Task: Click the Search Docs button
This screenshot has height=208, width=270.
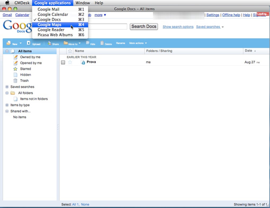Action: (x=144, y=27)
